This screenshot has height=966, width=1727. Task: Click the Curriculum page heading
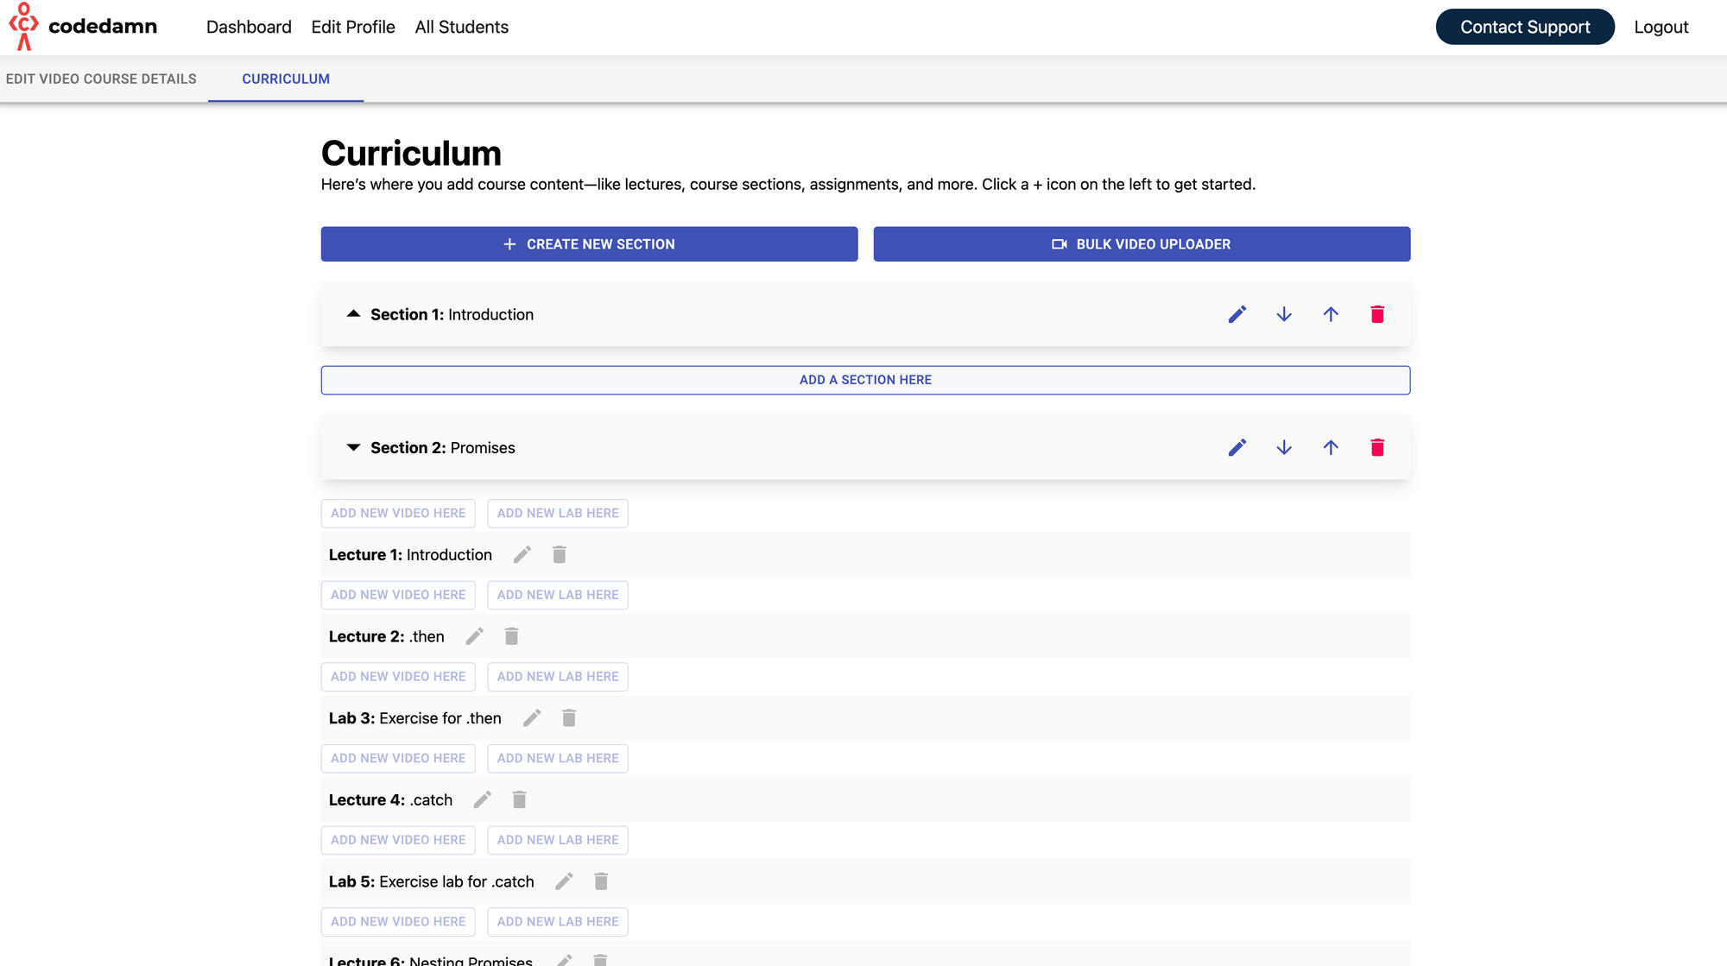pos(411,154)
